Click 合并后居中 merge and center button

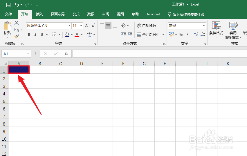click(148, 35)
